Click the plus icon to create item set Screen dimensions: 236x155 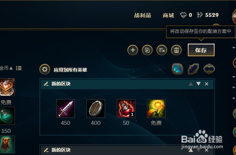point(133,50)
